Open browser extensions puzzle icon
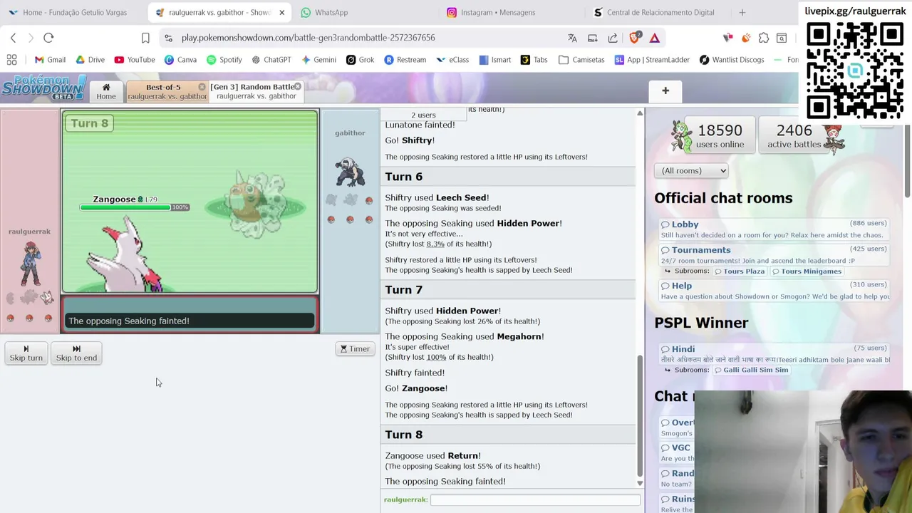 (764, 38)
